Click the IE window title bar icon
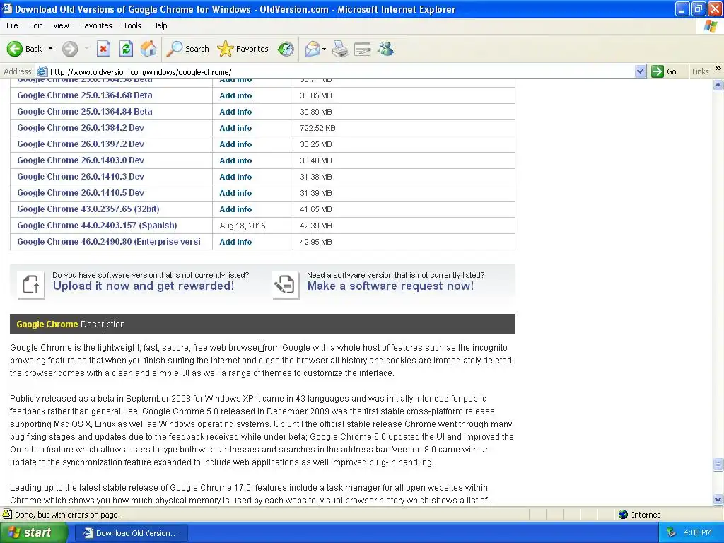 (x=6, y=8)
